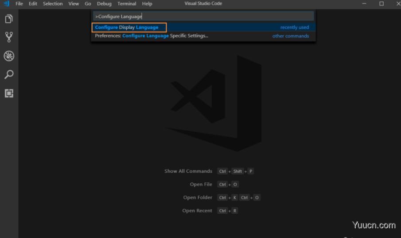Viewport: 401px width, 238px height.
Task: Click the 'other commands' label
Action: pos(291,36)
